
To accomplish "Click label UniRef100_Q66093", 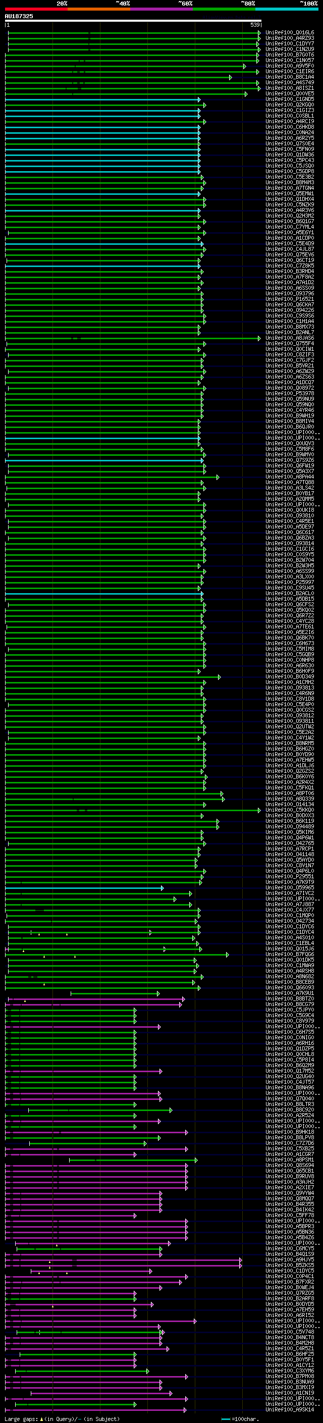I will [x=290, y=988].
